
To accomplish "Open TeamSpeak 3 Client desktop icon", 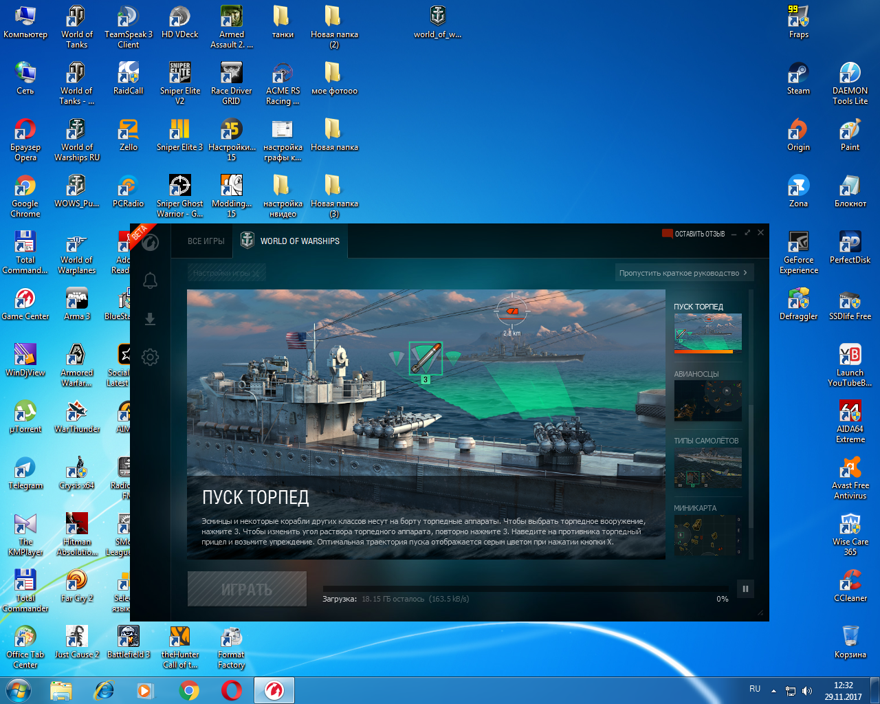I will [129, 27].
